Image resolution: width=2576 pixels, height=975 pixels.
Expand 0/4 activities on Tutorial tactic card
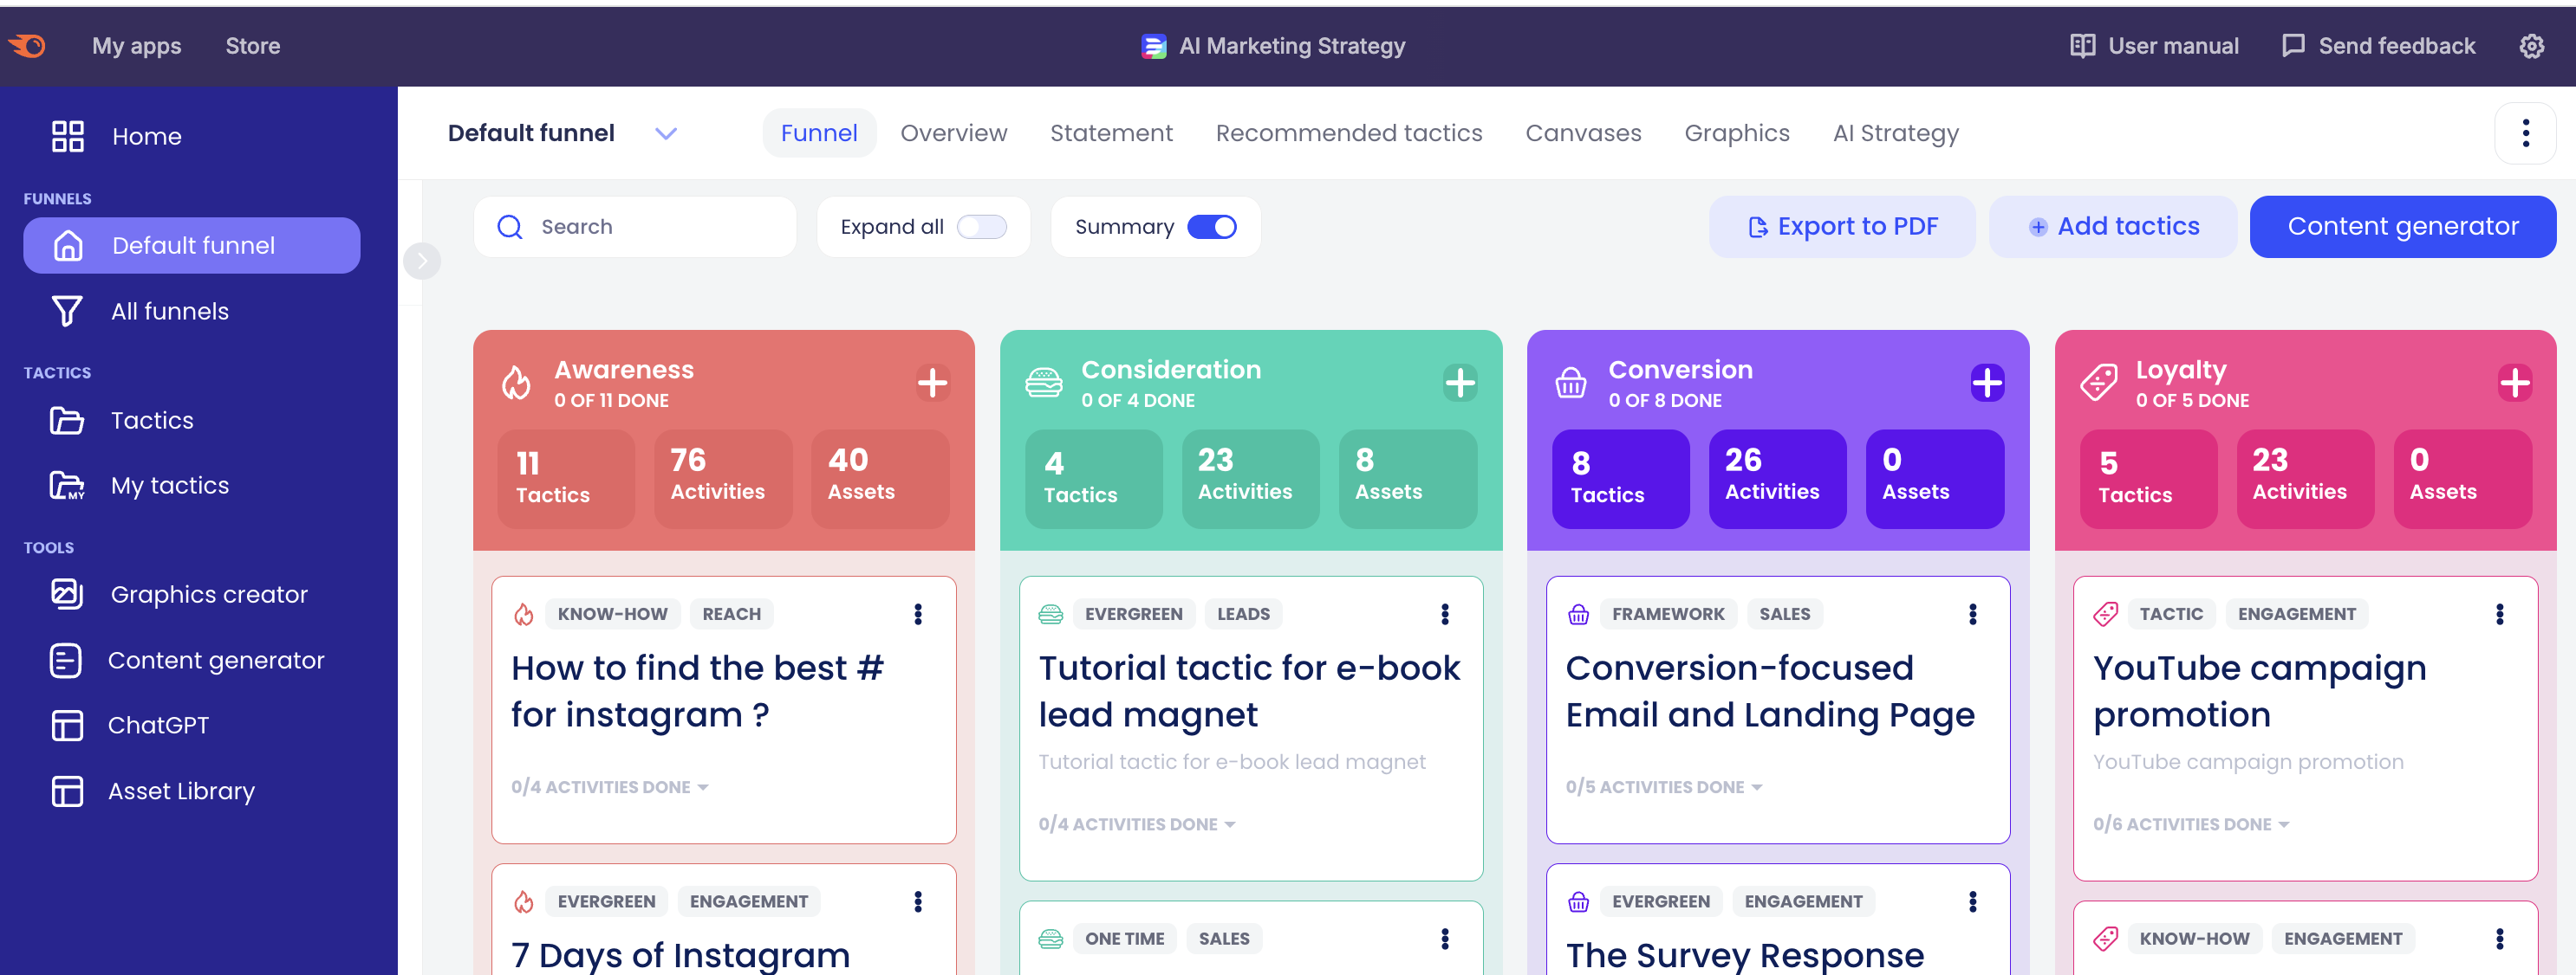[x=1135, y=823]
